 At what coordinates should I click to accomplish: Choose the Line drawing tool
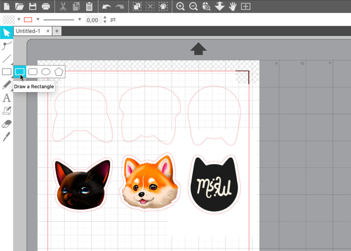coord(7,59)
